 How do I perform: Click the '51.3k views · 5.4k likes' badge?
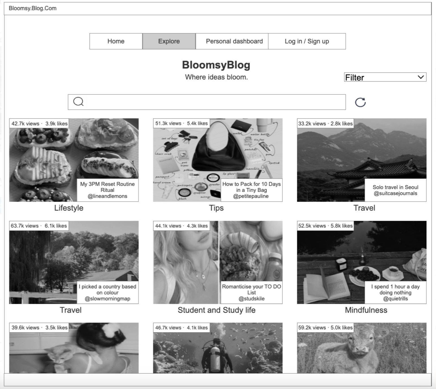click(x=182, y=123)
